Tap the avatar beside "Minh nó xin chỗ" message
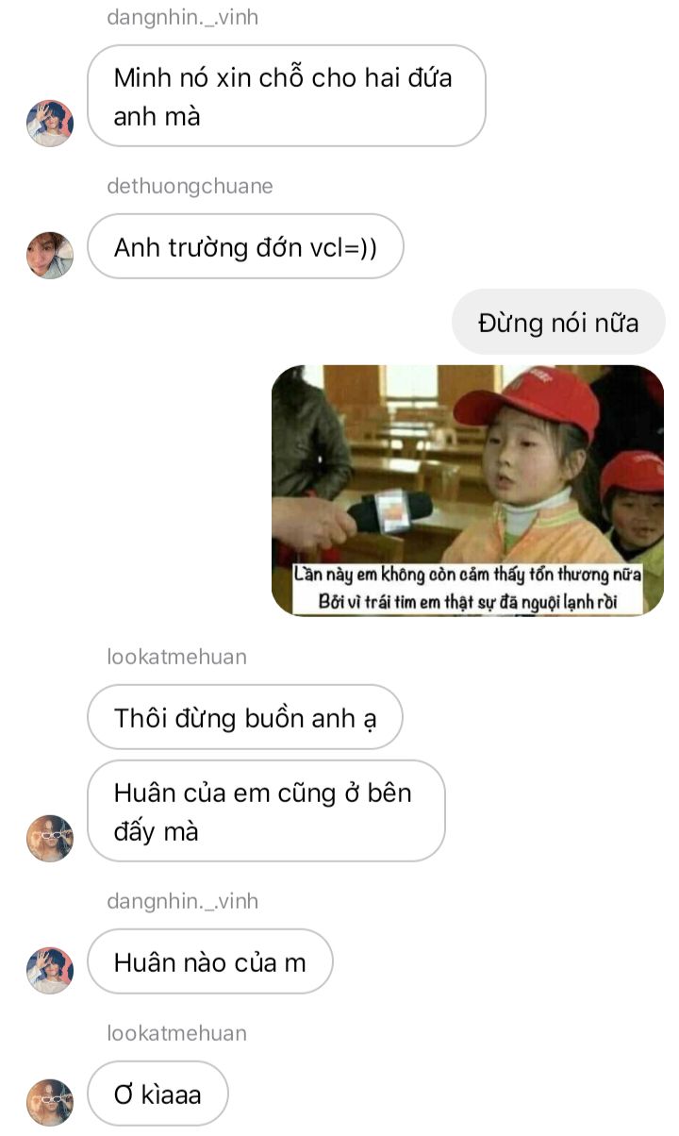The width and height of the screenshot is (679, 1136). (50, 123)
